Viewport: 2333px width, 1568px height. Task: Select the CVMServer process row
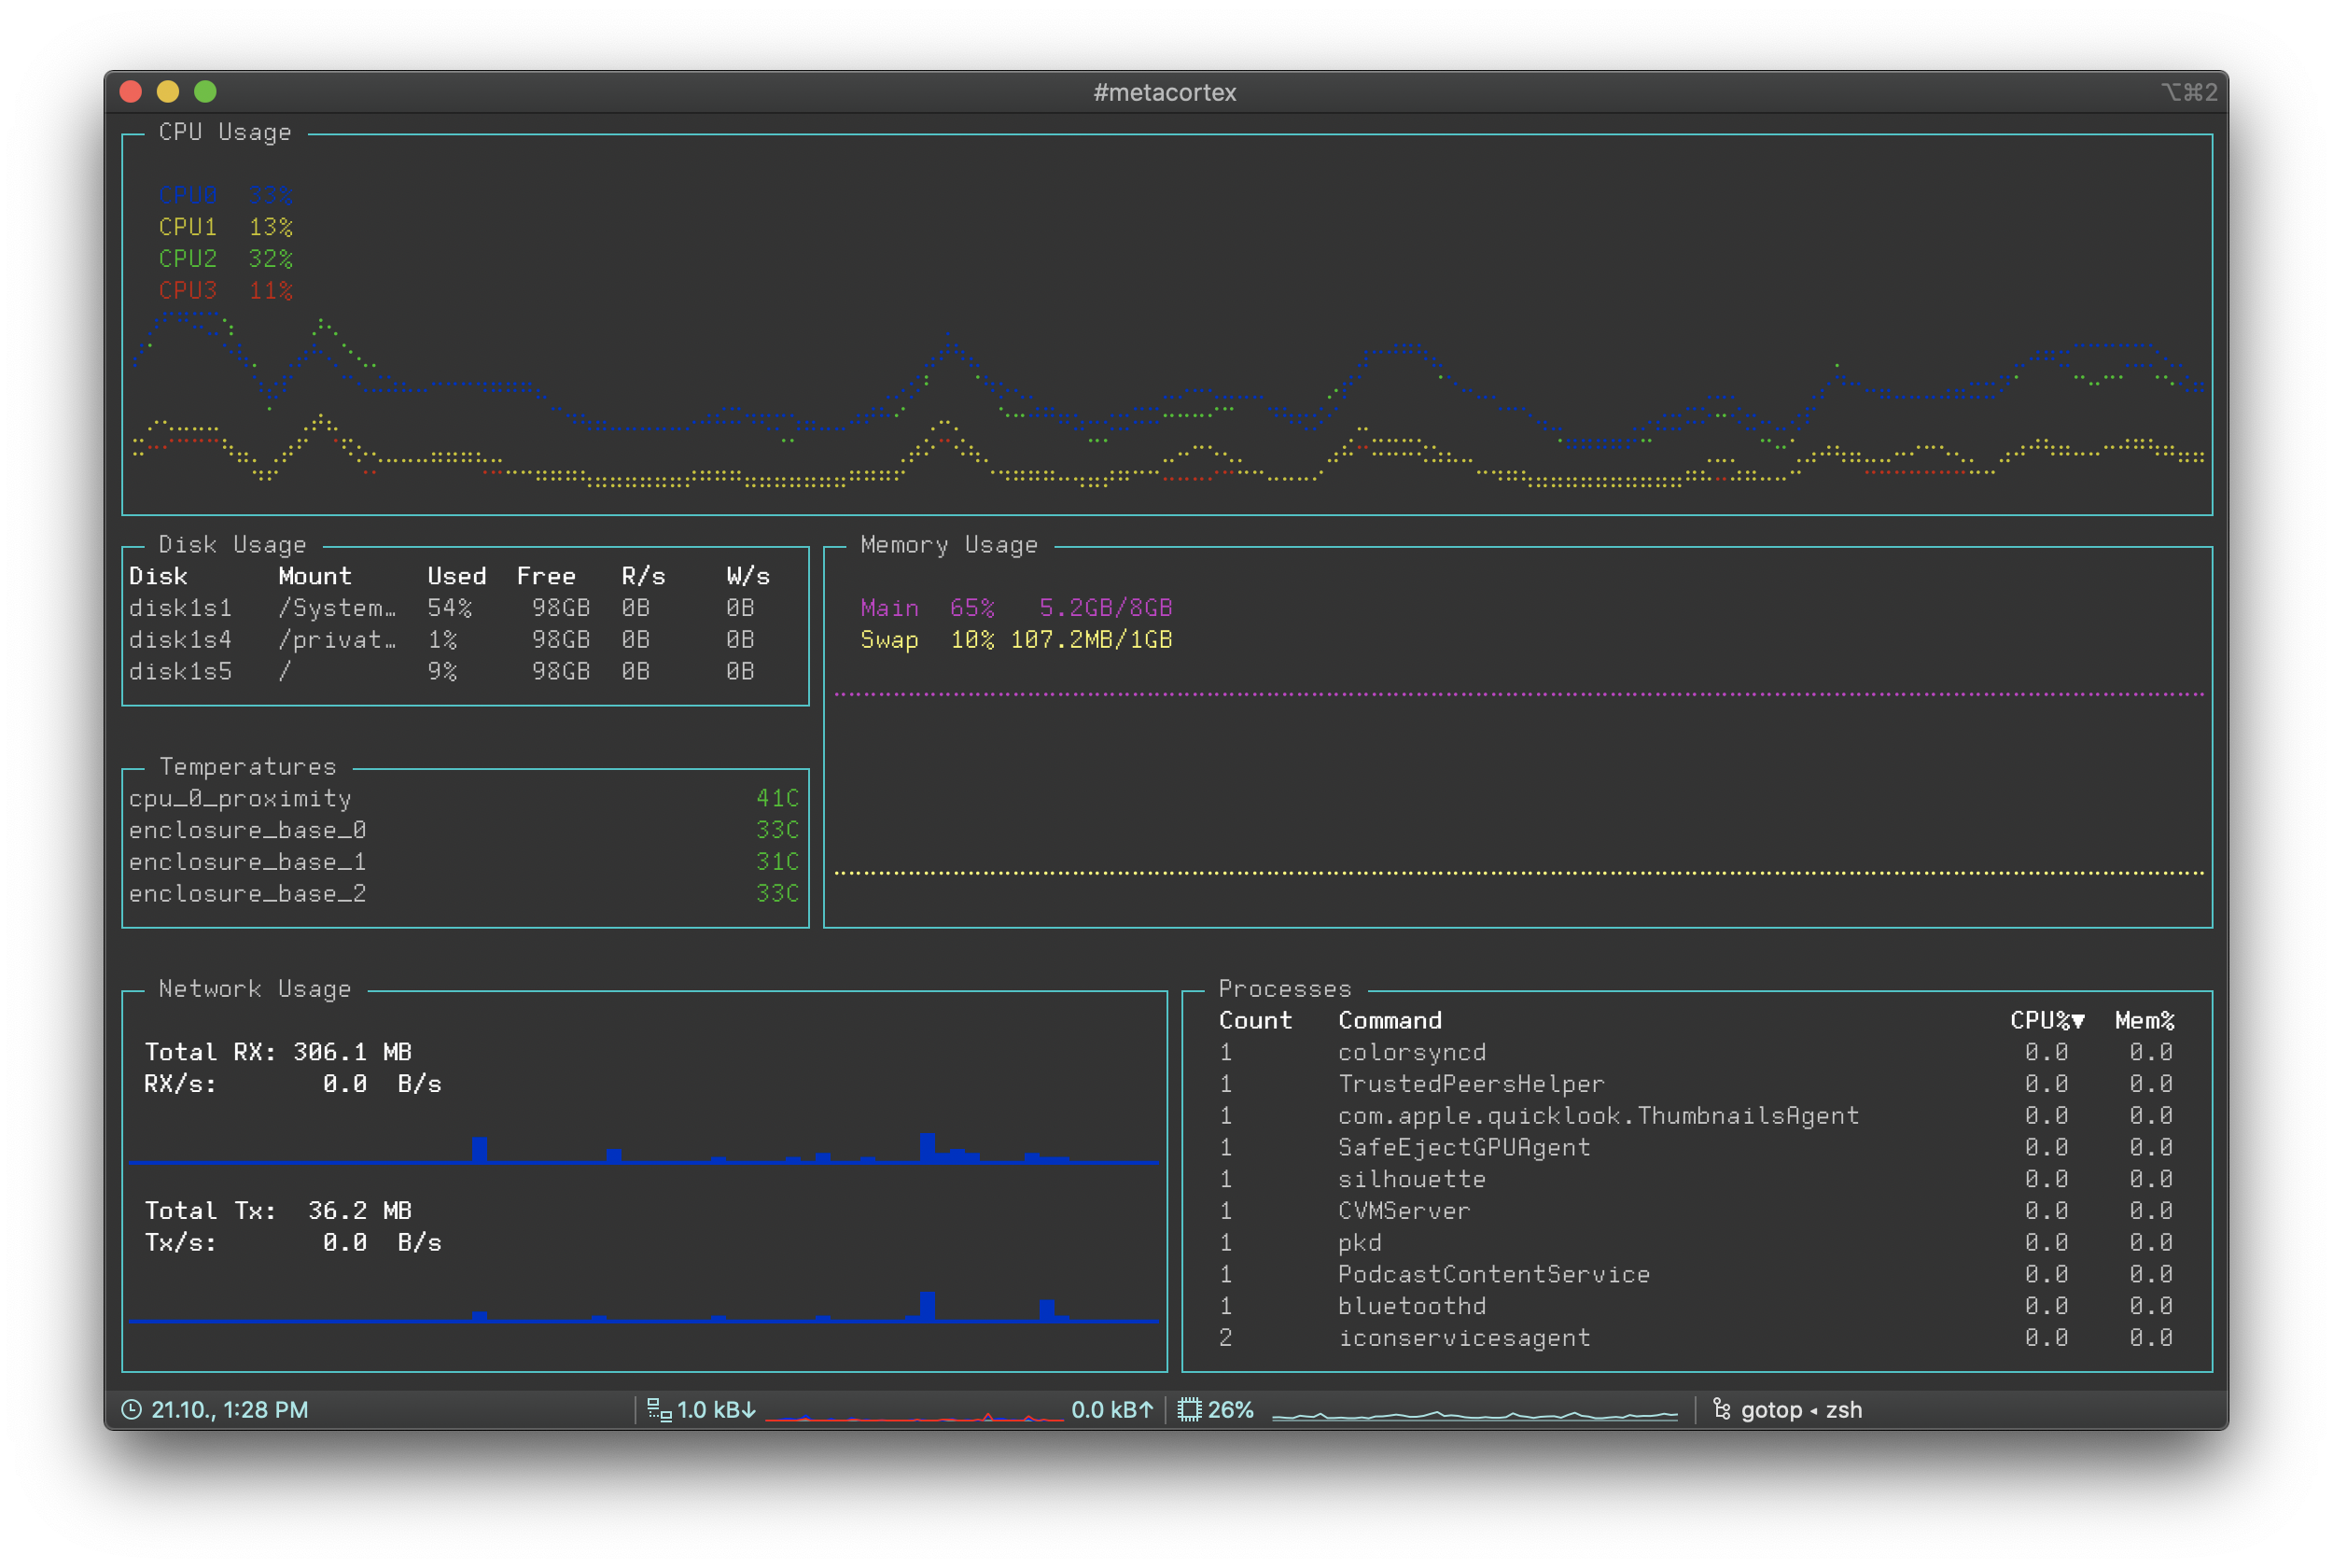tap(1697, 1212)
